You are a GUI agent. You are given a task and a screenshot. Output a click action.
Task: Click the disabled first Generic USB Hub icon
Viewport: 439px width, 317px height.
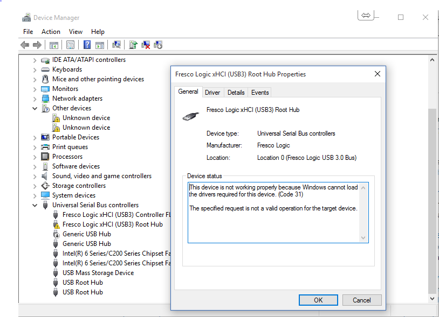(x=56, y=234)
